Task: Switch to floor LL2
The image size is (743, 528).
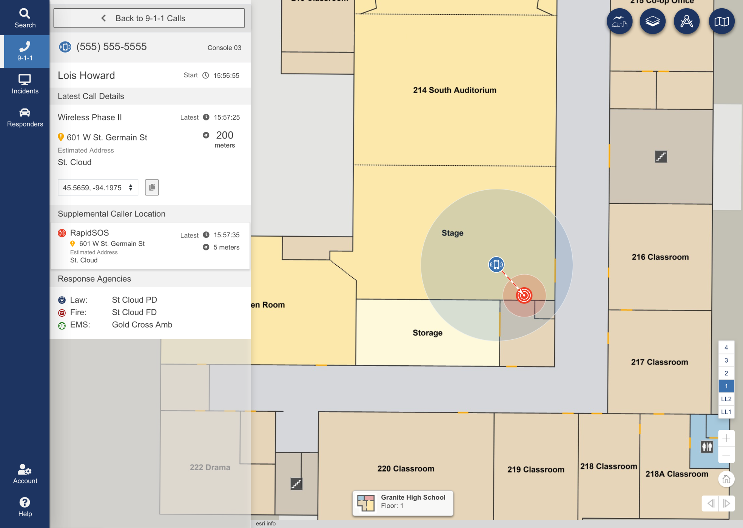Action: click(x=726, y=399)
